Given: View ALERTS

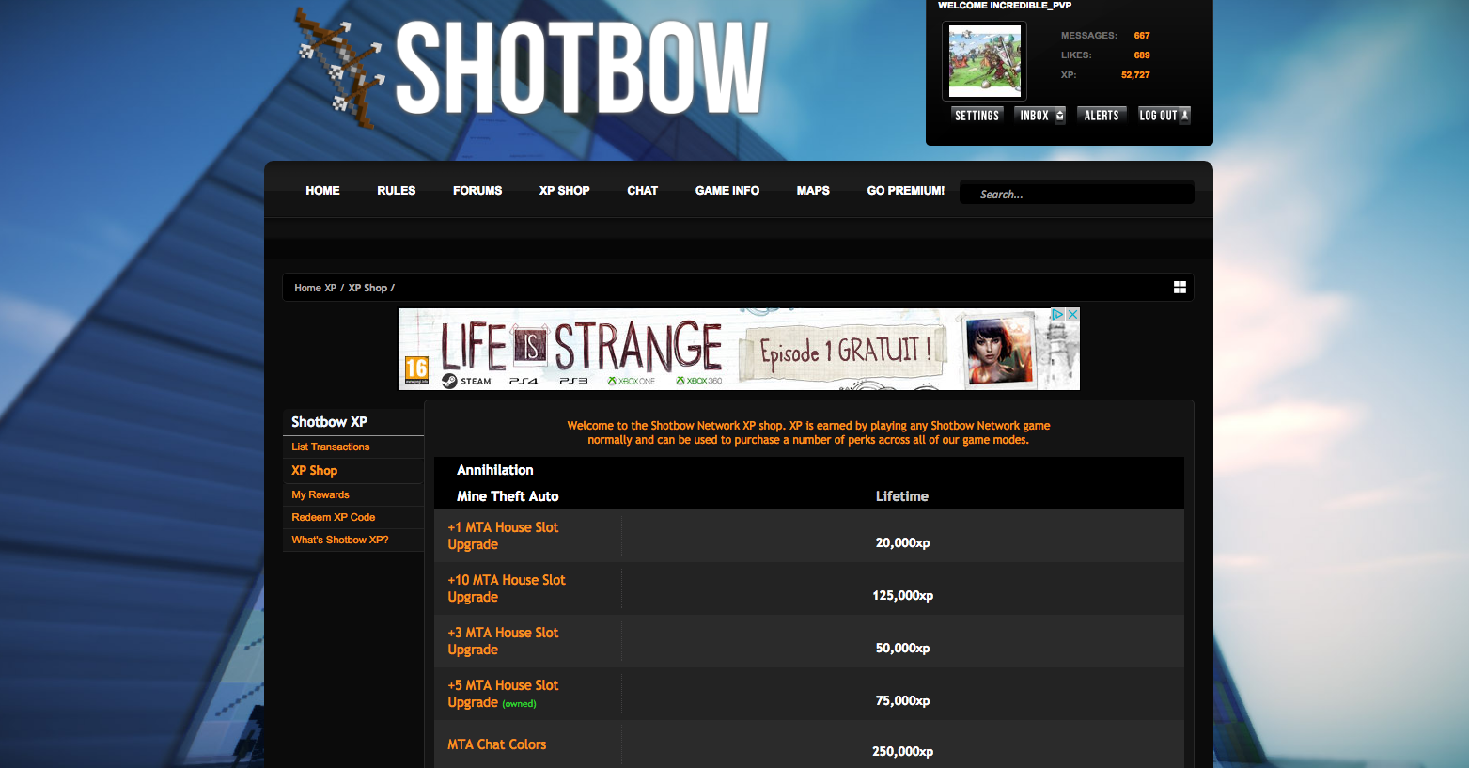Looking at the screenshot, I should point(1102,116).
